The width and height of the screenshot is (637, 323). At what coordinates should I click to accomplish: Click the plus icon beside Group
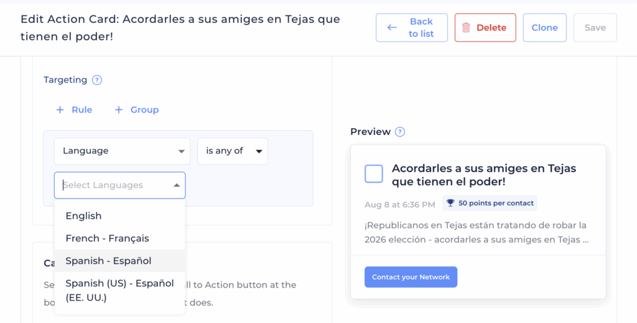point(119,110)
